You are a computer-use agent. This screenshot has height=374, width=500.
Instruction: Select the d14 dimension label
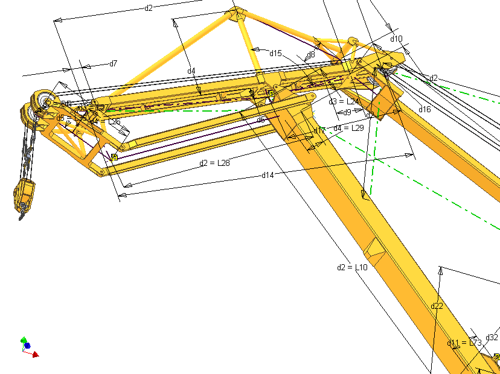268,175
